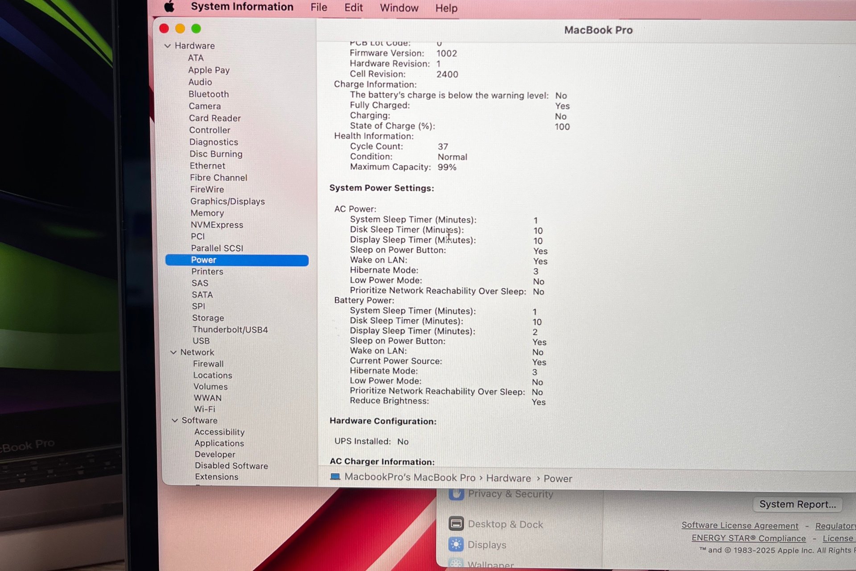The width and height of the screenshot is (856, 571).
Task: Click the Maximum Capacity 99% value
Action: coord(447,167)
